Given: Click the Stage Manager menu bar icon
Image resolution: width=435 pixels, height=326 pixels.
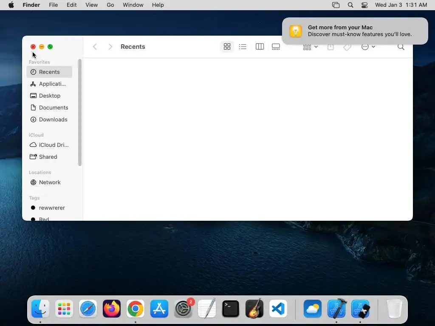Looking at the screenshot, I should (336, 5).
